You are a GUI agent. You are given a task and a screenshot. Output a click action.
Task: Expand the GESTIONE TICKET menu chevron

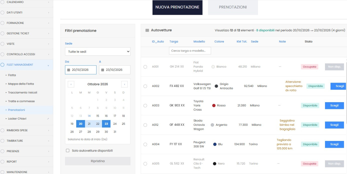pyautogui.click(x=49, y=33)
